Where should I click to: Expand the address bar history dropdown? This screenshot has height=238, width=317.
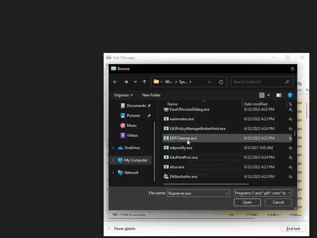coord(210,82)
